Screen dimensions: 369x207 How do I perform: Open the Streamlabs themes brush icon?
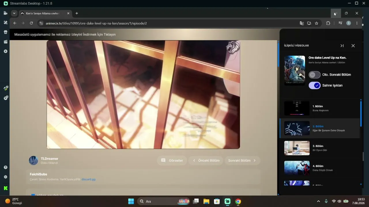[5, 22]
